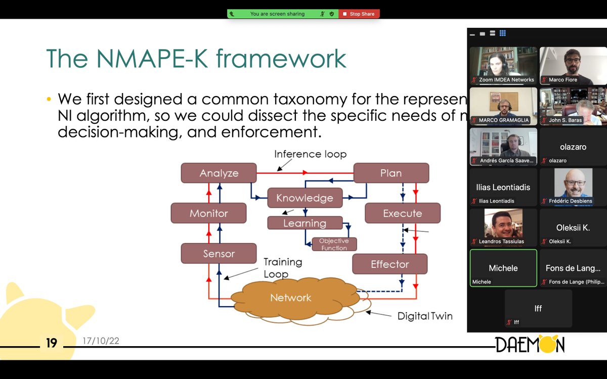Switch video panel to stacked strip view icon
Screen dimensions: 607x379
pos(493,34)
